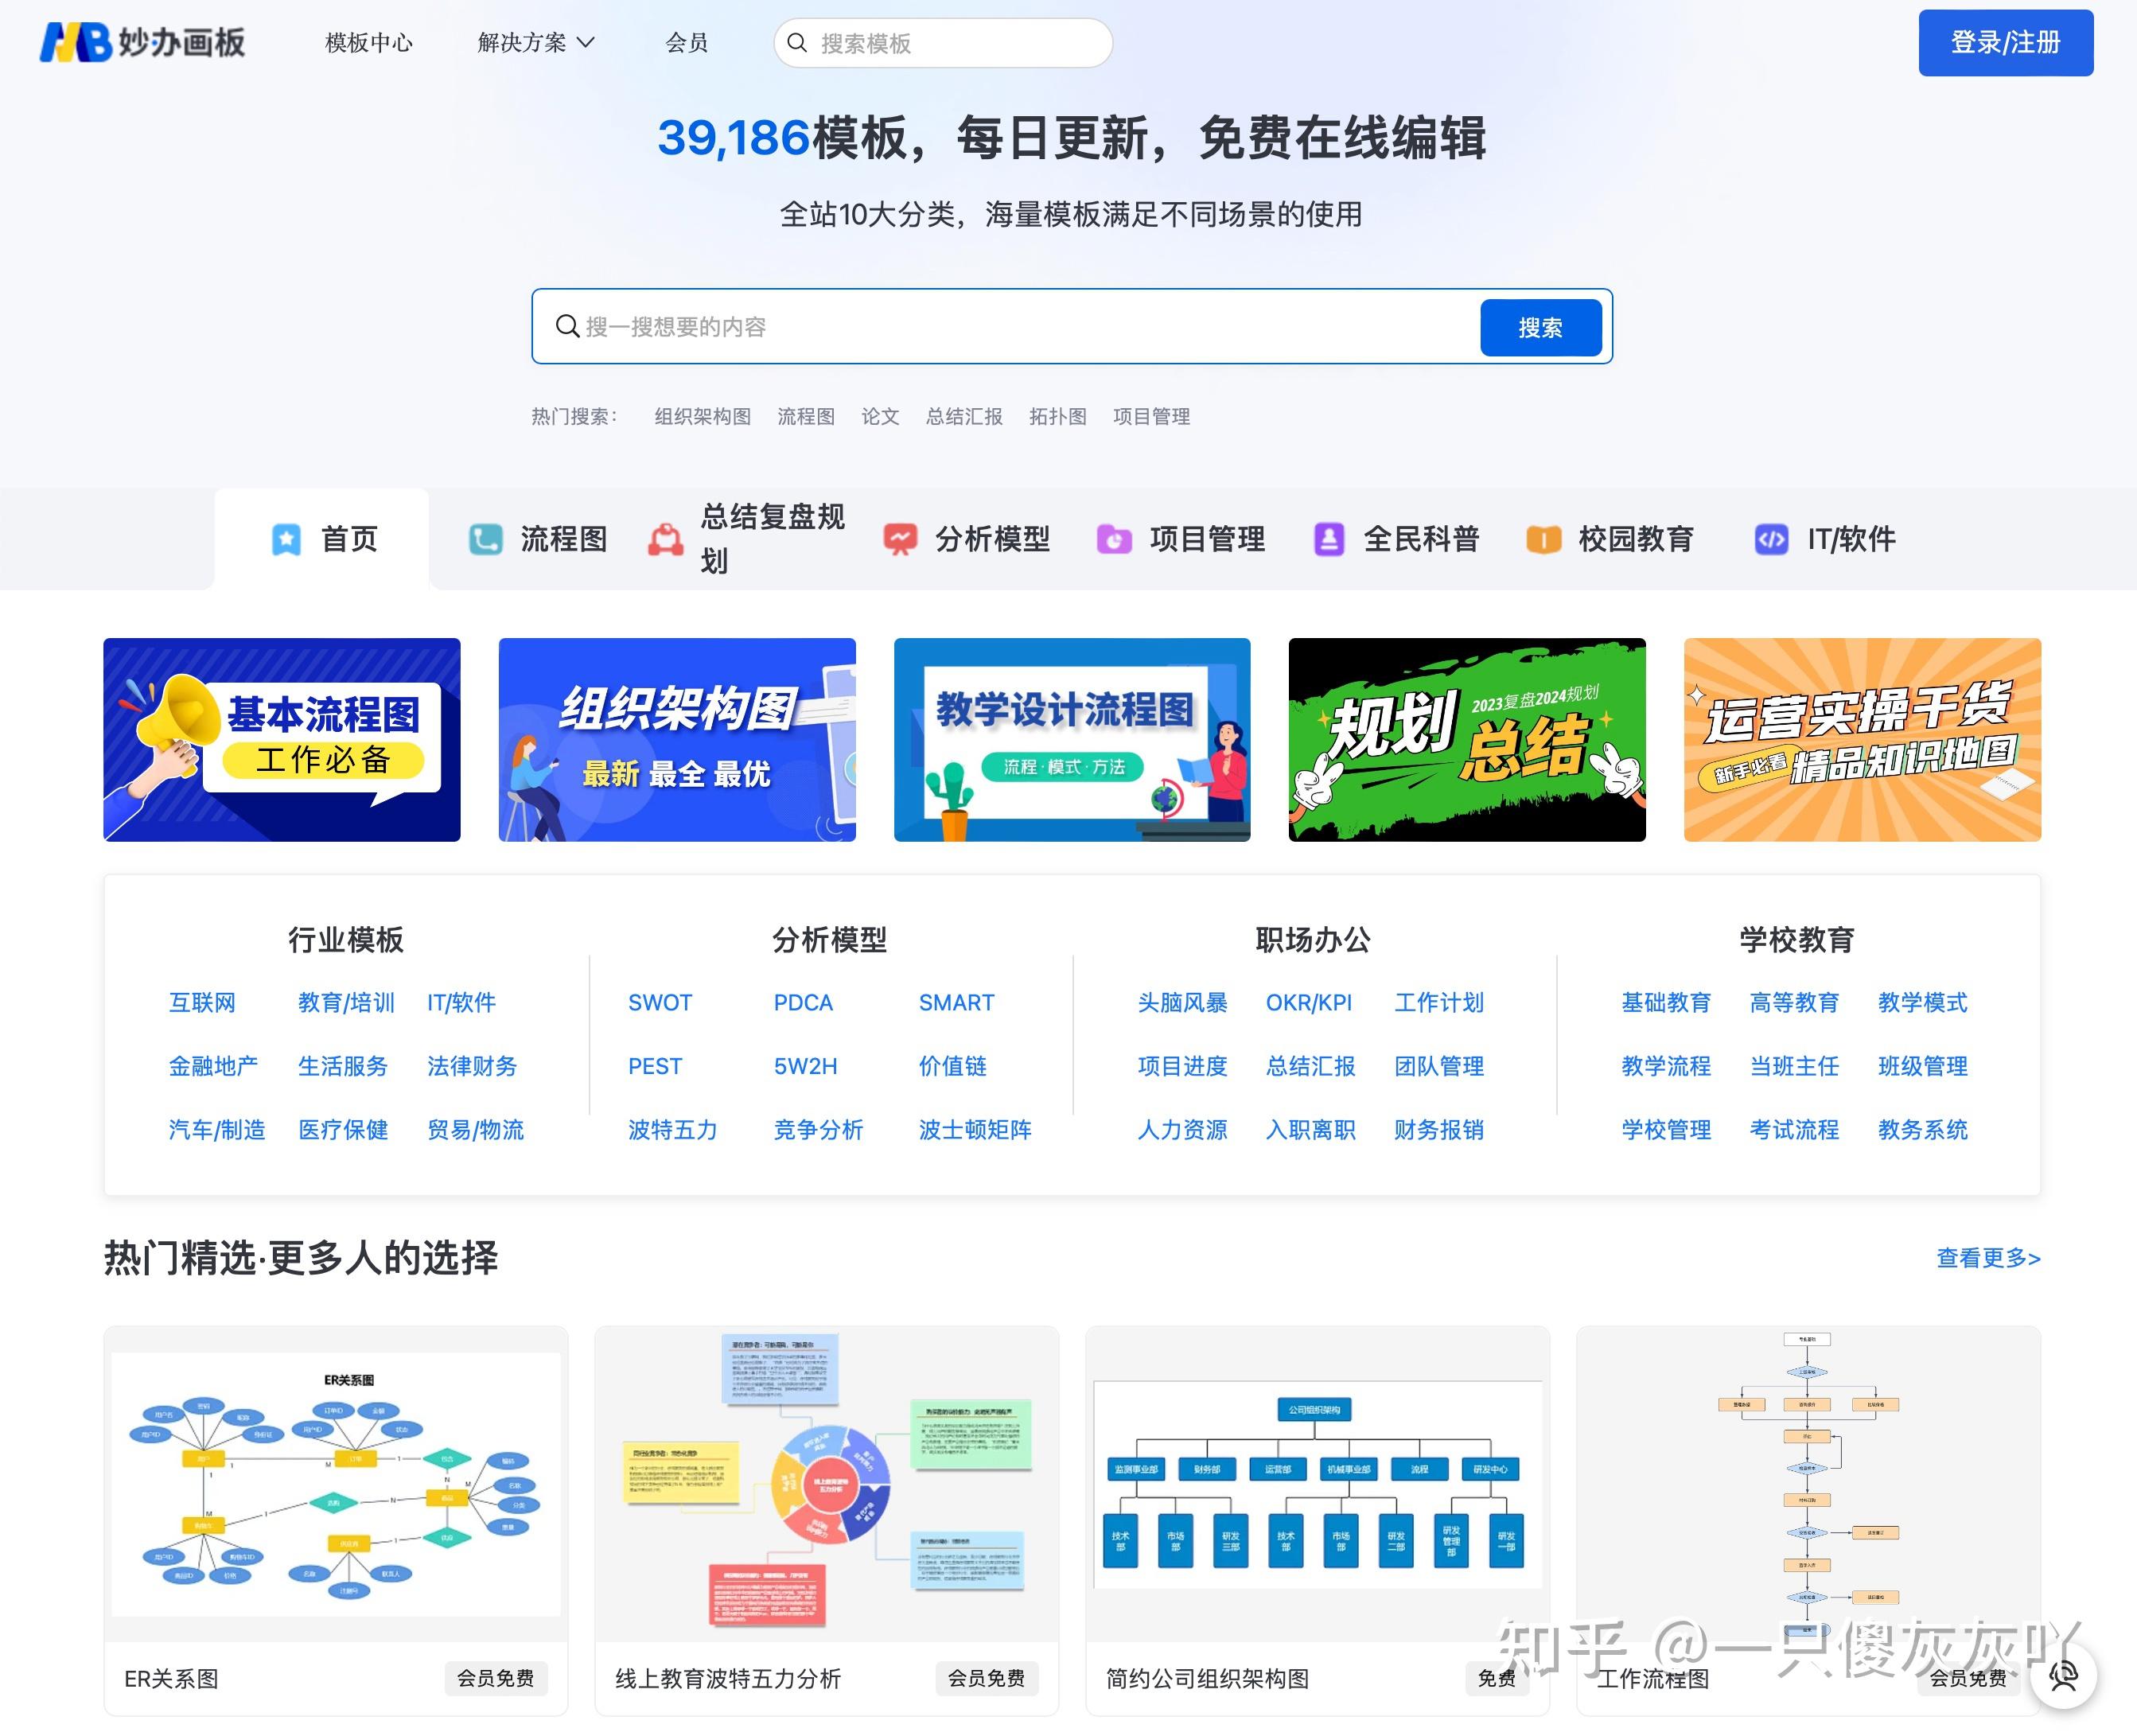
Task: Click hot search term 拓扑图
Action: [x=1058, y=416]
